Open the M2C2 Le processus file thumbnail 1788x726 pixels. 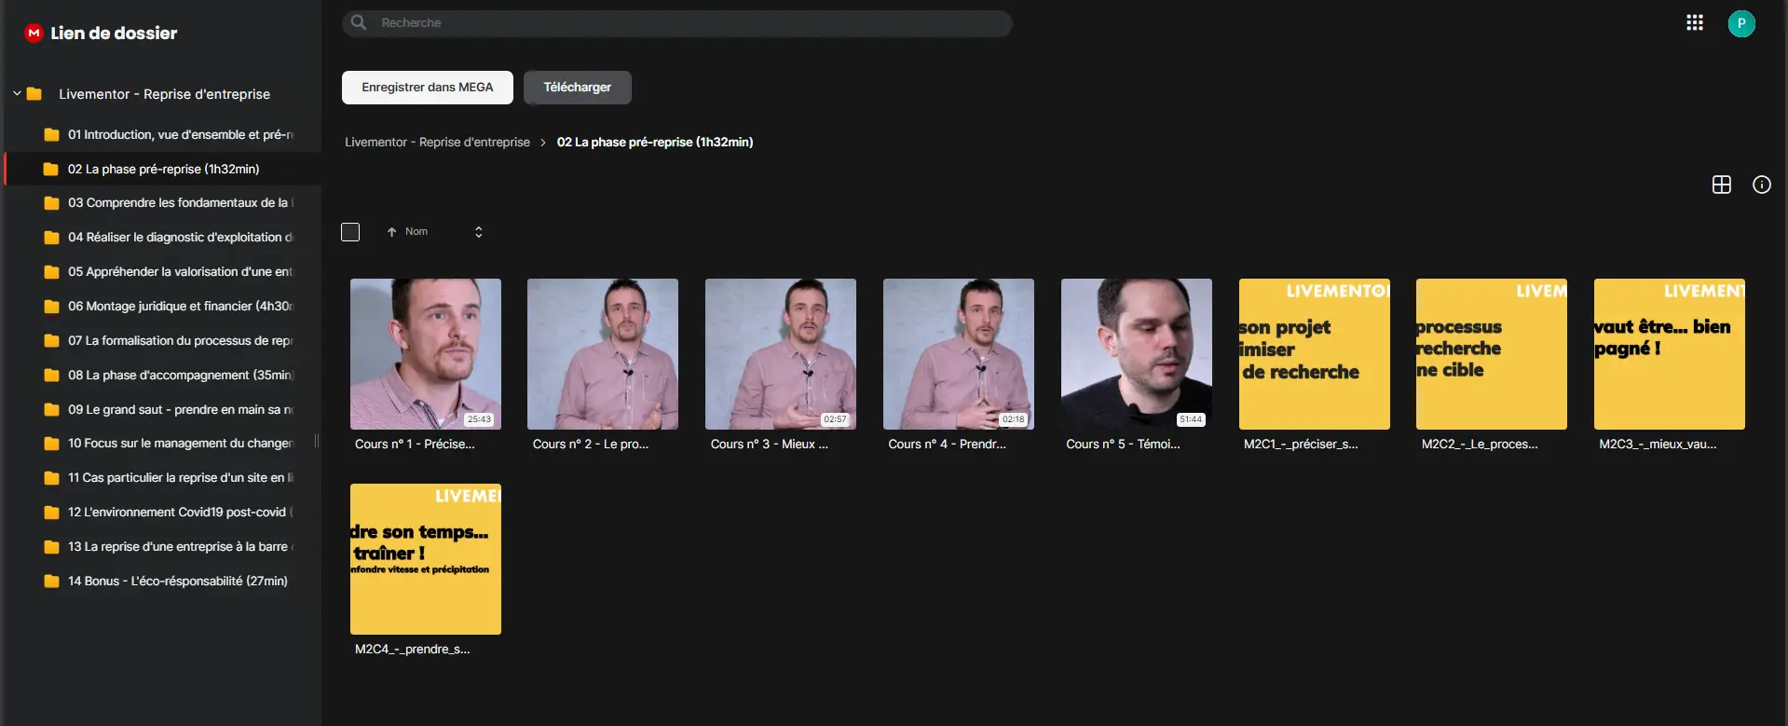[1492, 354]
